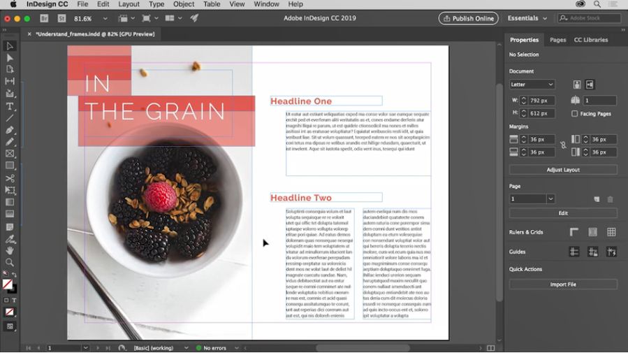Toggle the document grid icon
Image resolution: width=628 pixels, height=353 pixels.
611,232
